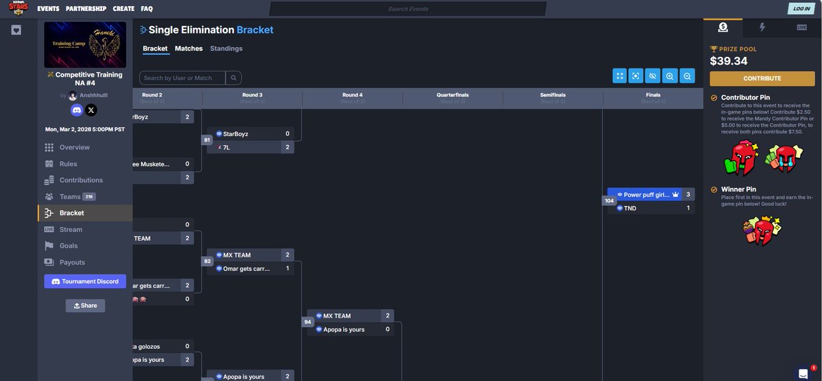
Task: Open the CREATE menu
Action: [x=123, y=9]
